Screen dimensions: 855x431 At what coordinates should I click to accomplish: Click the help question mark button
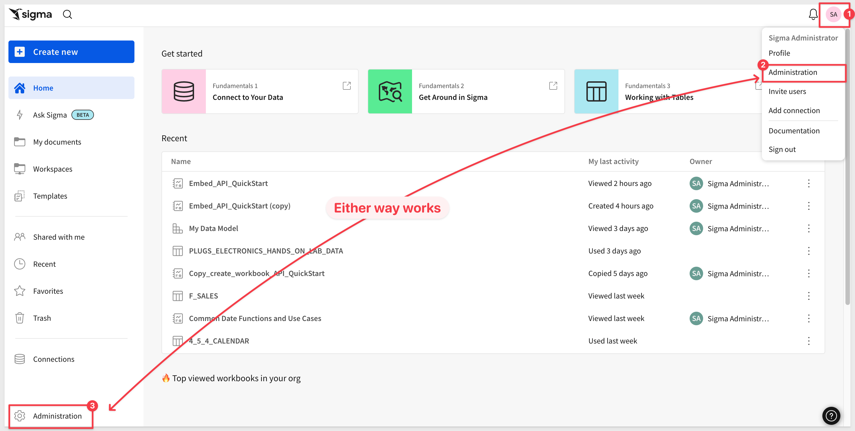click(x=831, y=416)
